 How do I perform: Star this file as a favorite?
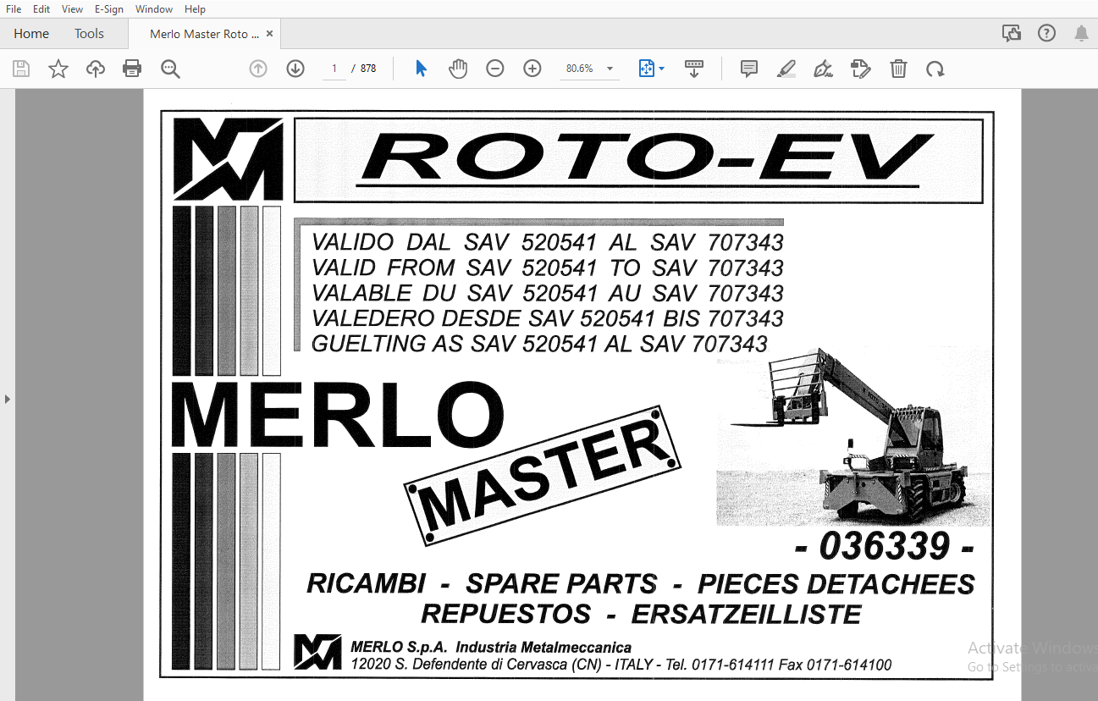tap(58, 69)
